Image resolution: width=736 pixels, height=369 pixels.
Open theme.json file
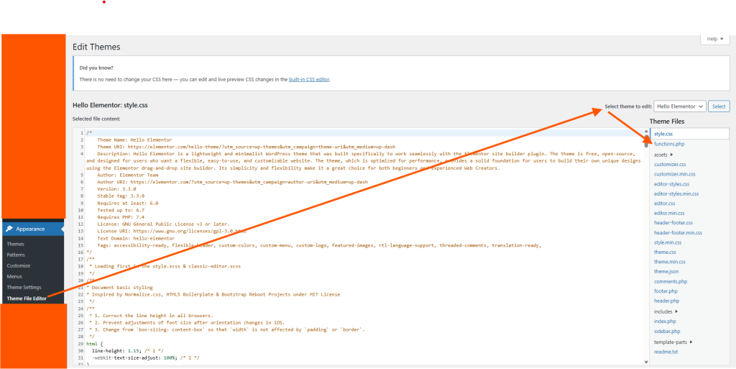pyautogui.click(x=666, y=271)
